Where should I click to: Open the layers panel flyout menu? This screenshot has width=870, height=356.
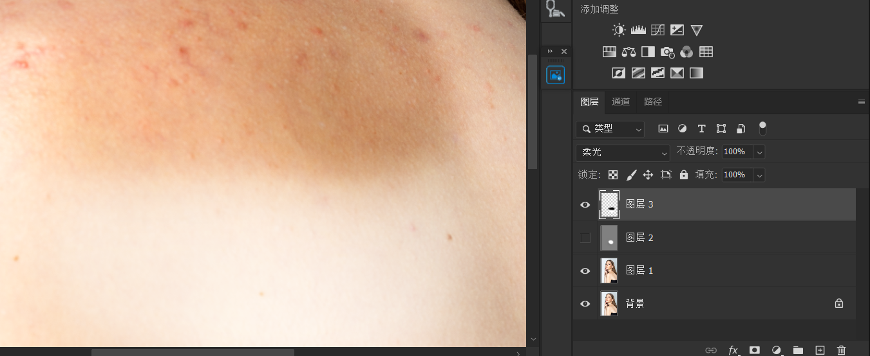point(861,102)
